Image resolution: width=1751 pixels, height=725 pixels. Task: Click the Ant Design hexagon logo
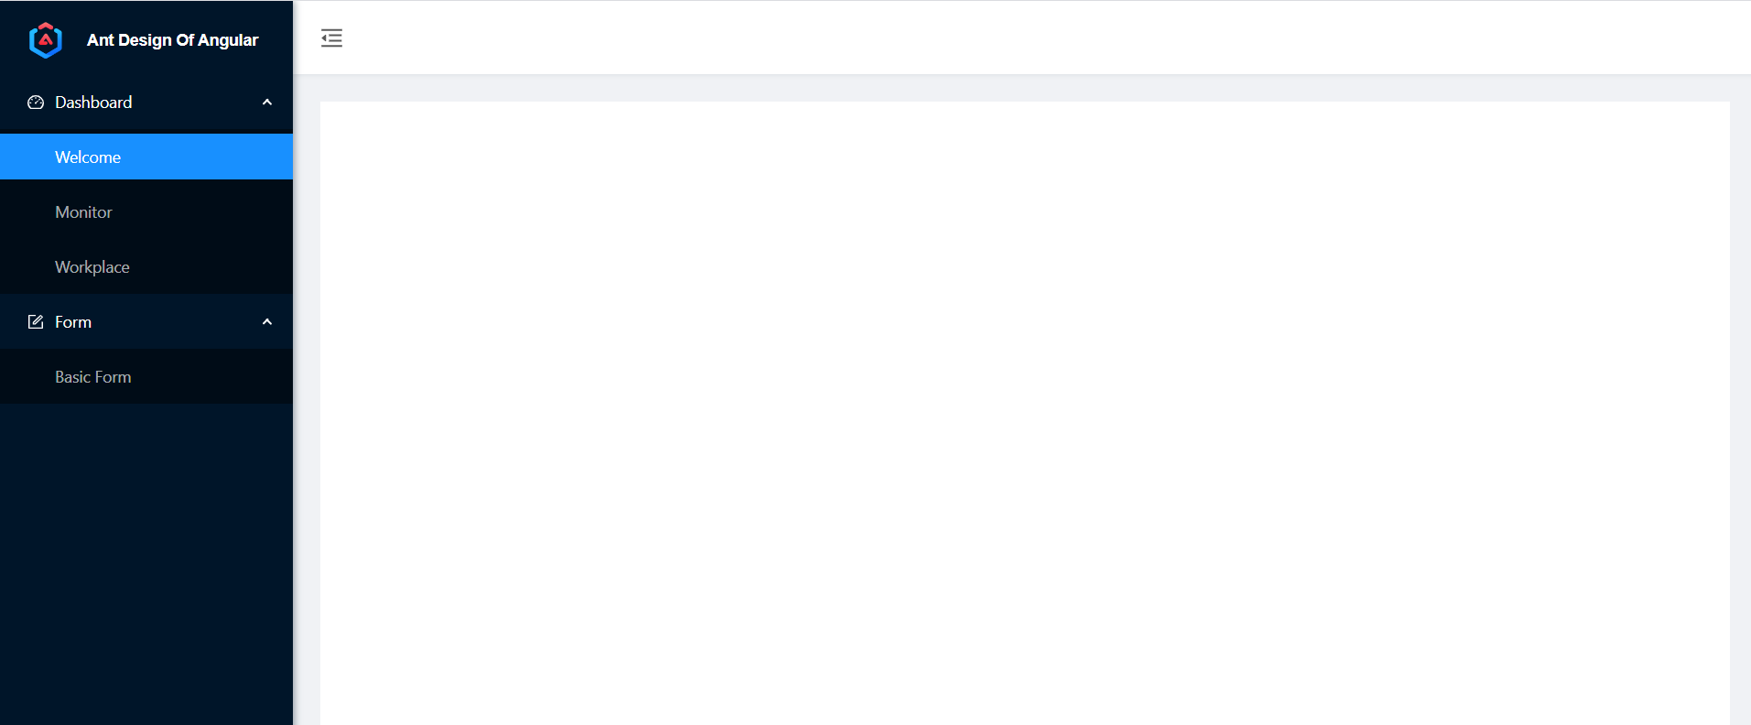pyautogui.click(x=45, y=39)
